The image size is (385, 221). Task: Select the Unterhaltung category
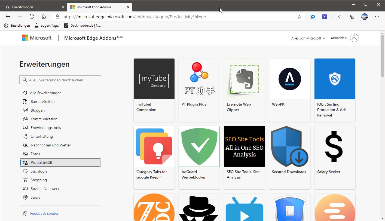coord(60,136)
